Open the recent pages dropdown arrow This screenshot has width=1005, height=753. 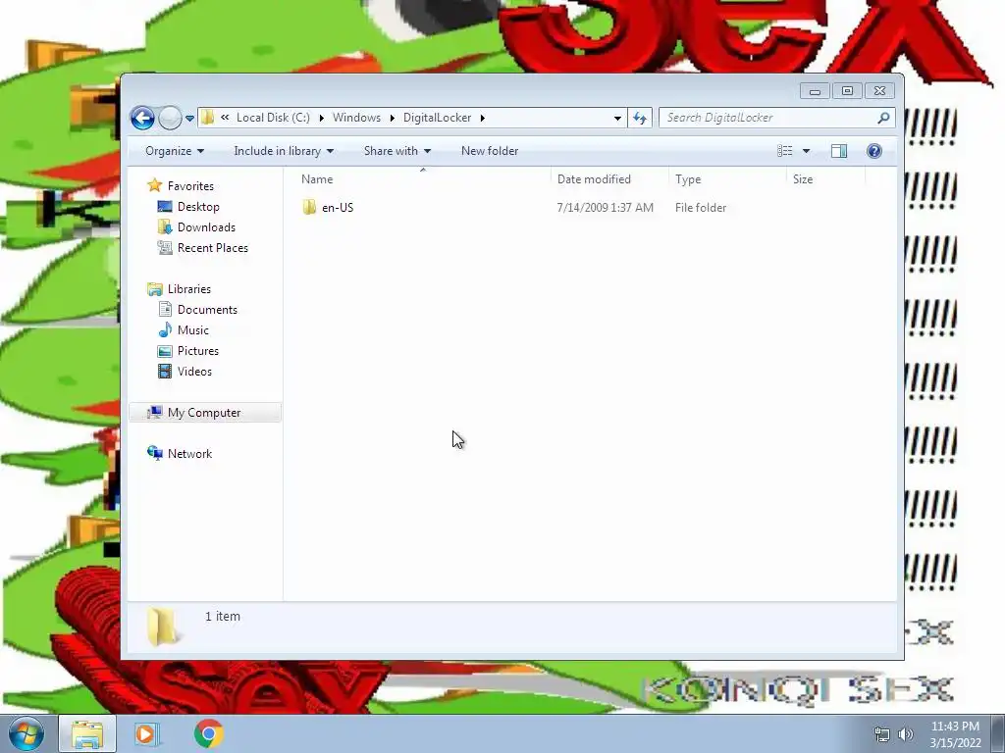189,119
